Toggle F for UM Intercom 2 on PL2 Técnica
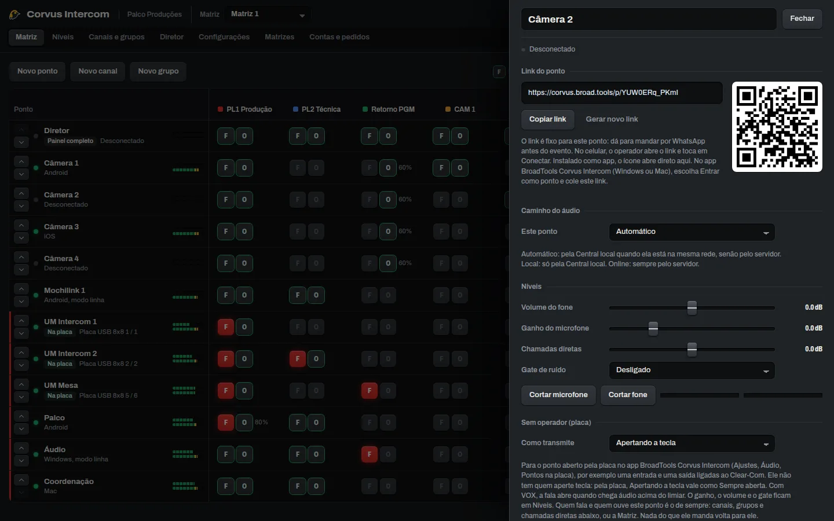This screenshot has width=834, height=521. pos(298,359)
